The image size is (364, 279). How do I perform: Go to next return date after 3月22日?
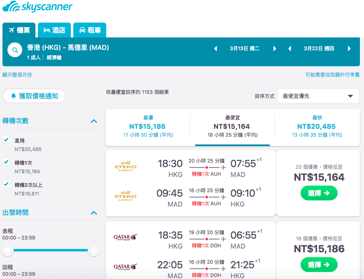tap(349, 49)
